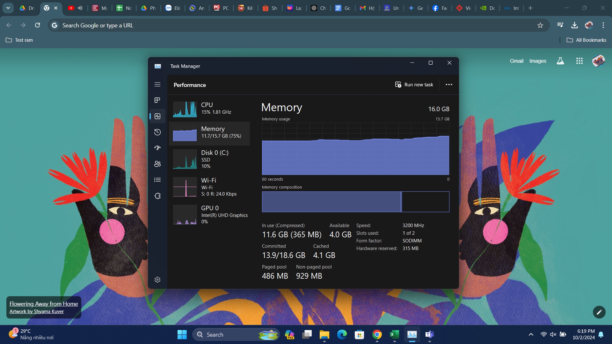The width and height of the screenshot is (612, 344).
Task: Open Gmail link on new tab page
Action: (x=516, y=61)
